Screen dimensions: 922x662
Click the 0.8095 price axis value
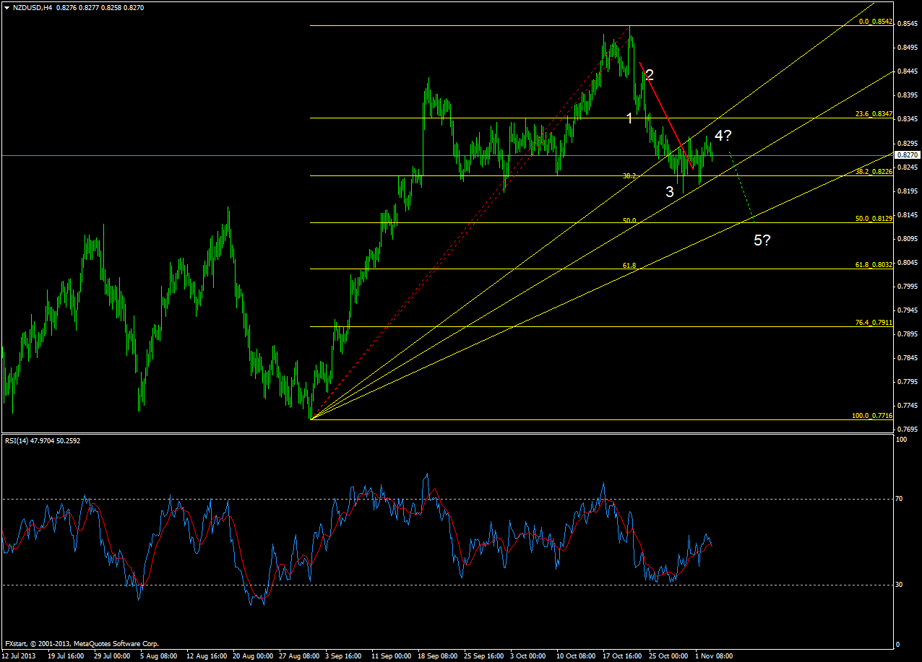coord(908,238)
